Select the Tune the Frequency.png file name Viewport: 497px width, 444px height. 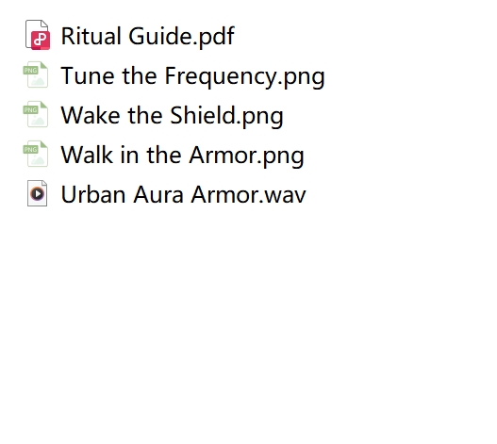193,76
